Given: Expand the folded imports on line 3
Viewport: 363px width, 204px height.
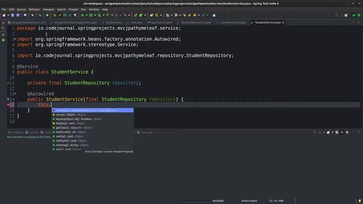Looking at the screenshot, I should coord(15,39).
